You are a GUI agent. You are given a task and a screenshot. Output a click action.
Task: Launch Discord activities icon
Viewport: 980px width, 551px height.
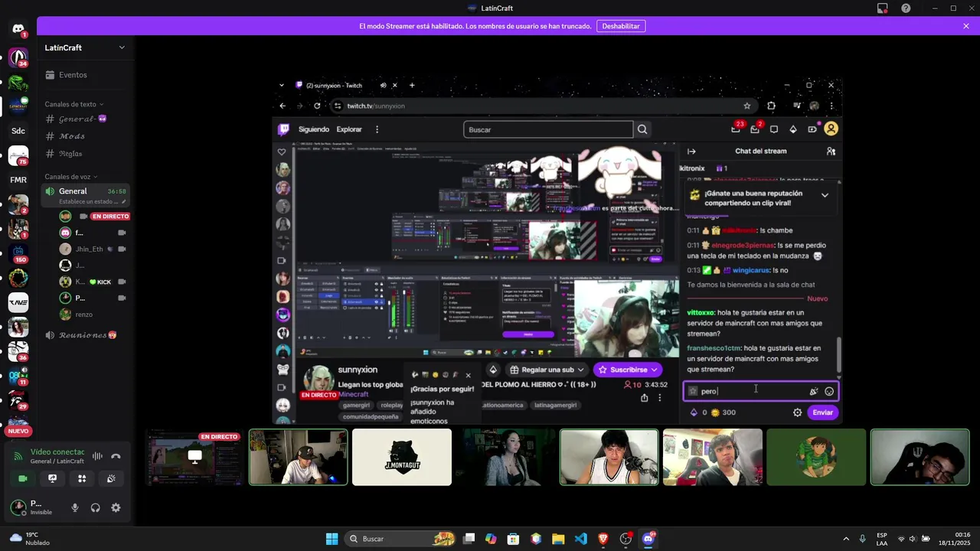[82, 478]
